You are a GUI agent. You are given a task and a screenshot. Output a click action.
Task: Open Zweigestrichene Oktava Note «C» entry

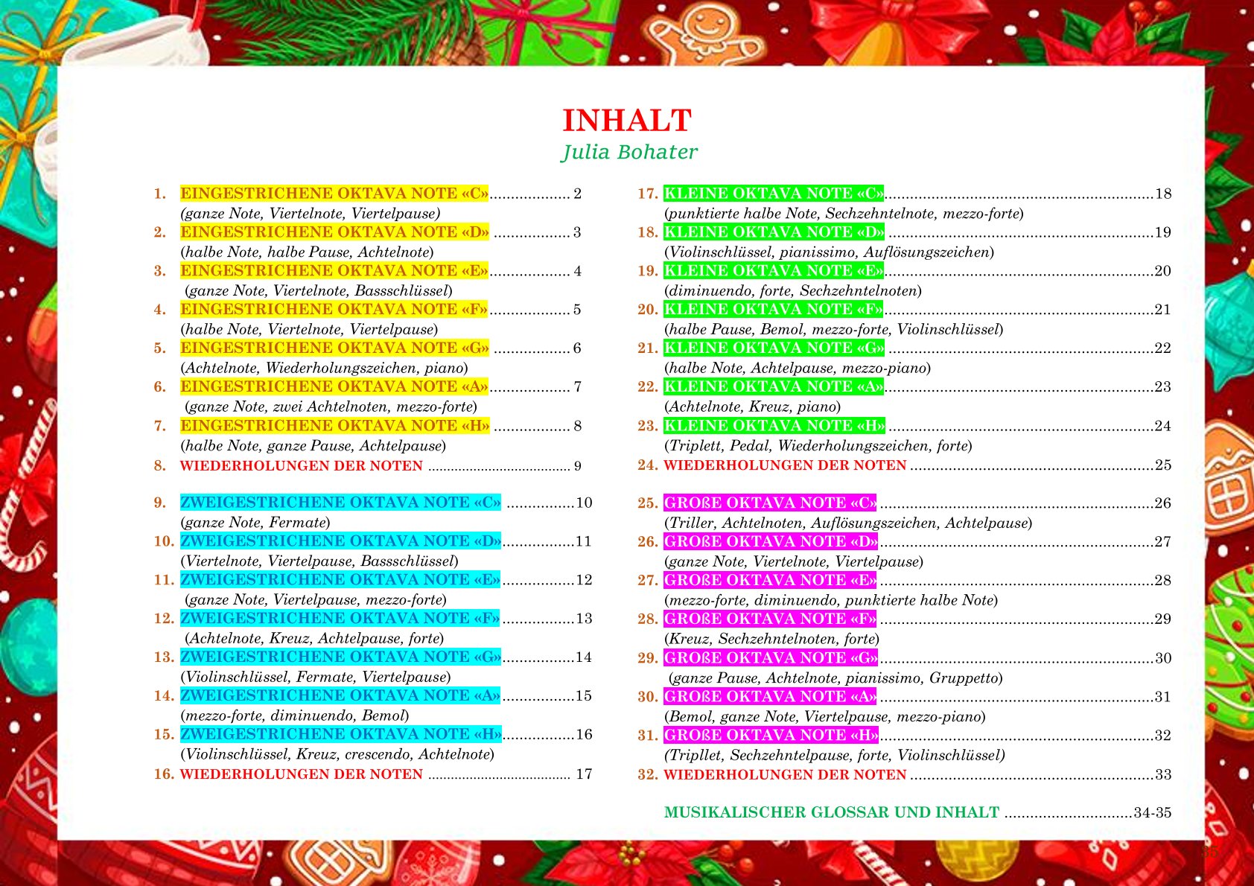(x=340, y=503)
